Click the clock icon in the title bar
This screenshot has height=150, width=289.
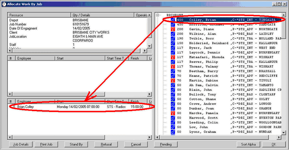[x=4, y=3]
